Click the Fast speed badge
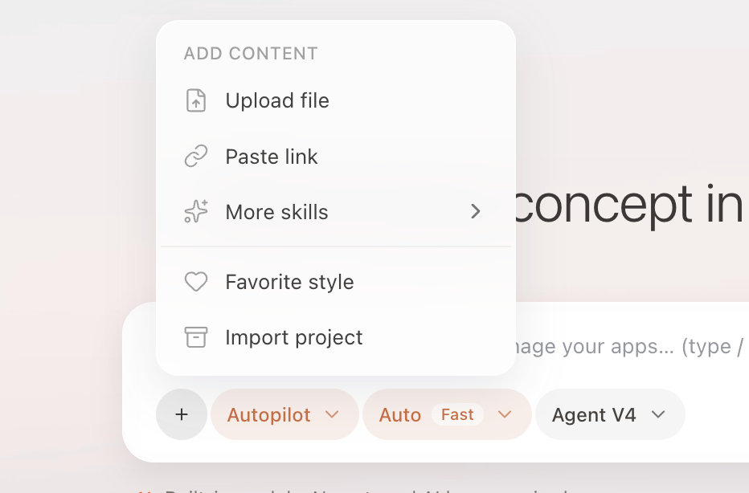749x493 pixels. pyautogui.click(x=457, y=414)
